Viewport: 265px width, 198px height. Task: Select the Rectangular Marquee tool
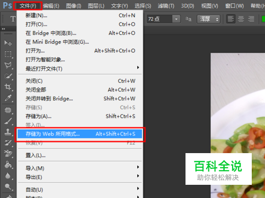click(x=8, y=54)
